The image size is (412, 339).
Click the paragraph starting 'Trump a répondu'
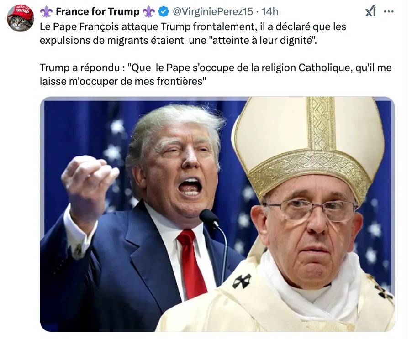216,74
